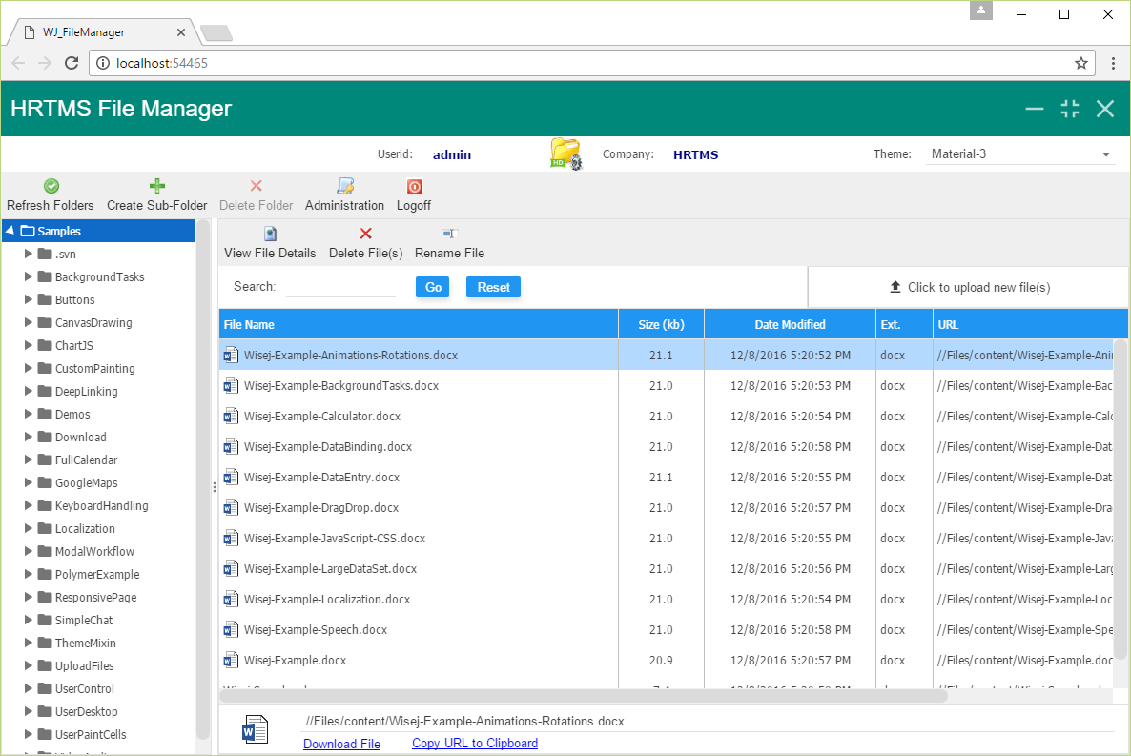Collapse the Samples tree node
Screen dimensions: 1131x756
point(10,230)
